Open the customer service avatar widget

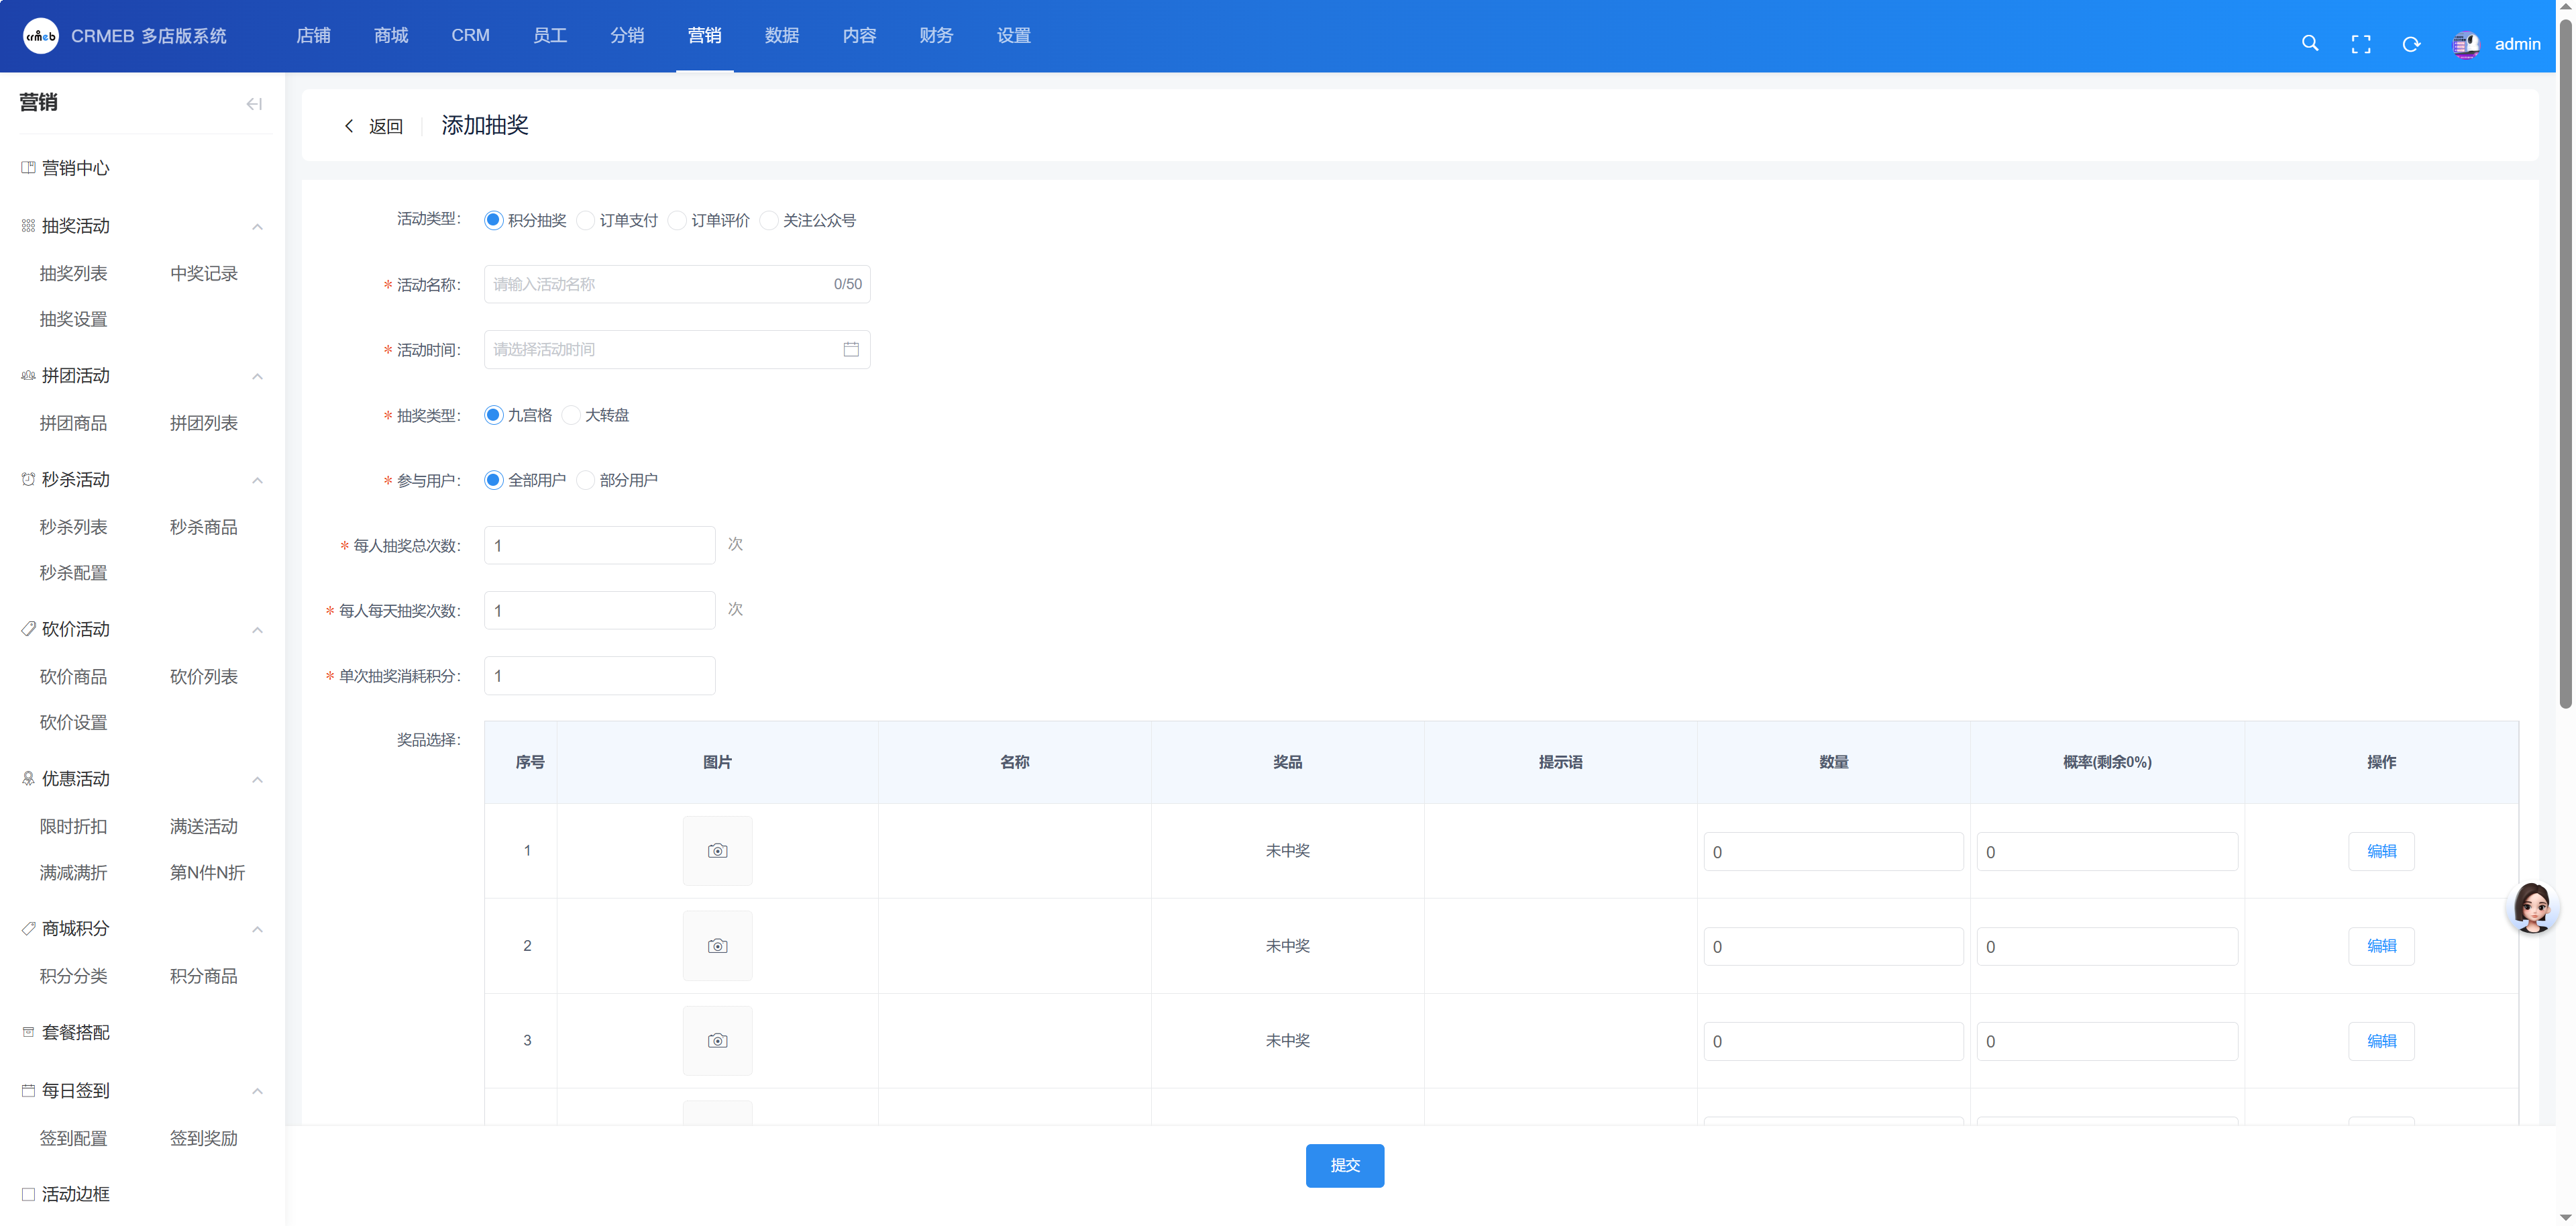pos(2532,908)
